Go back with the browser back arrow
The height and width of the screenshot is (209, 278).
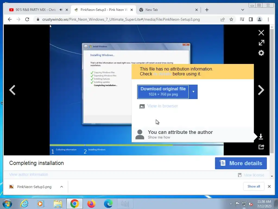pyautogui.click(x=10, y=19)
